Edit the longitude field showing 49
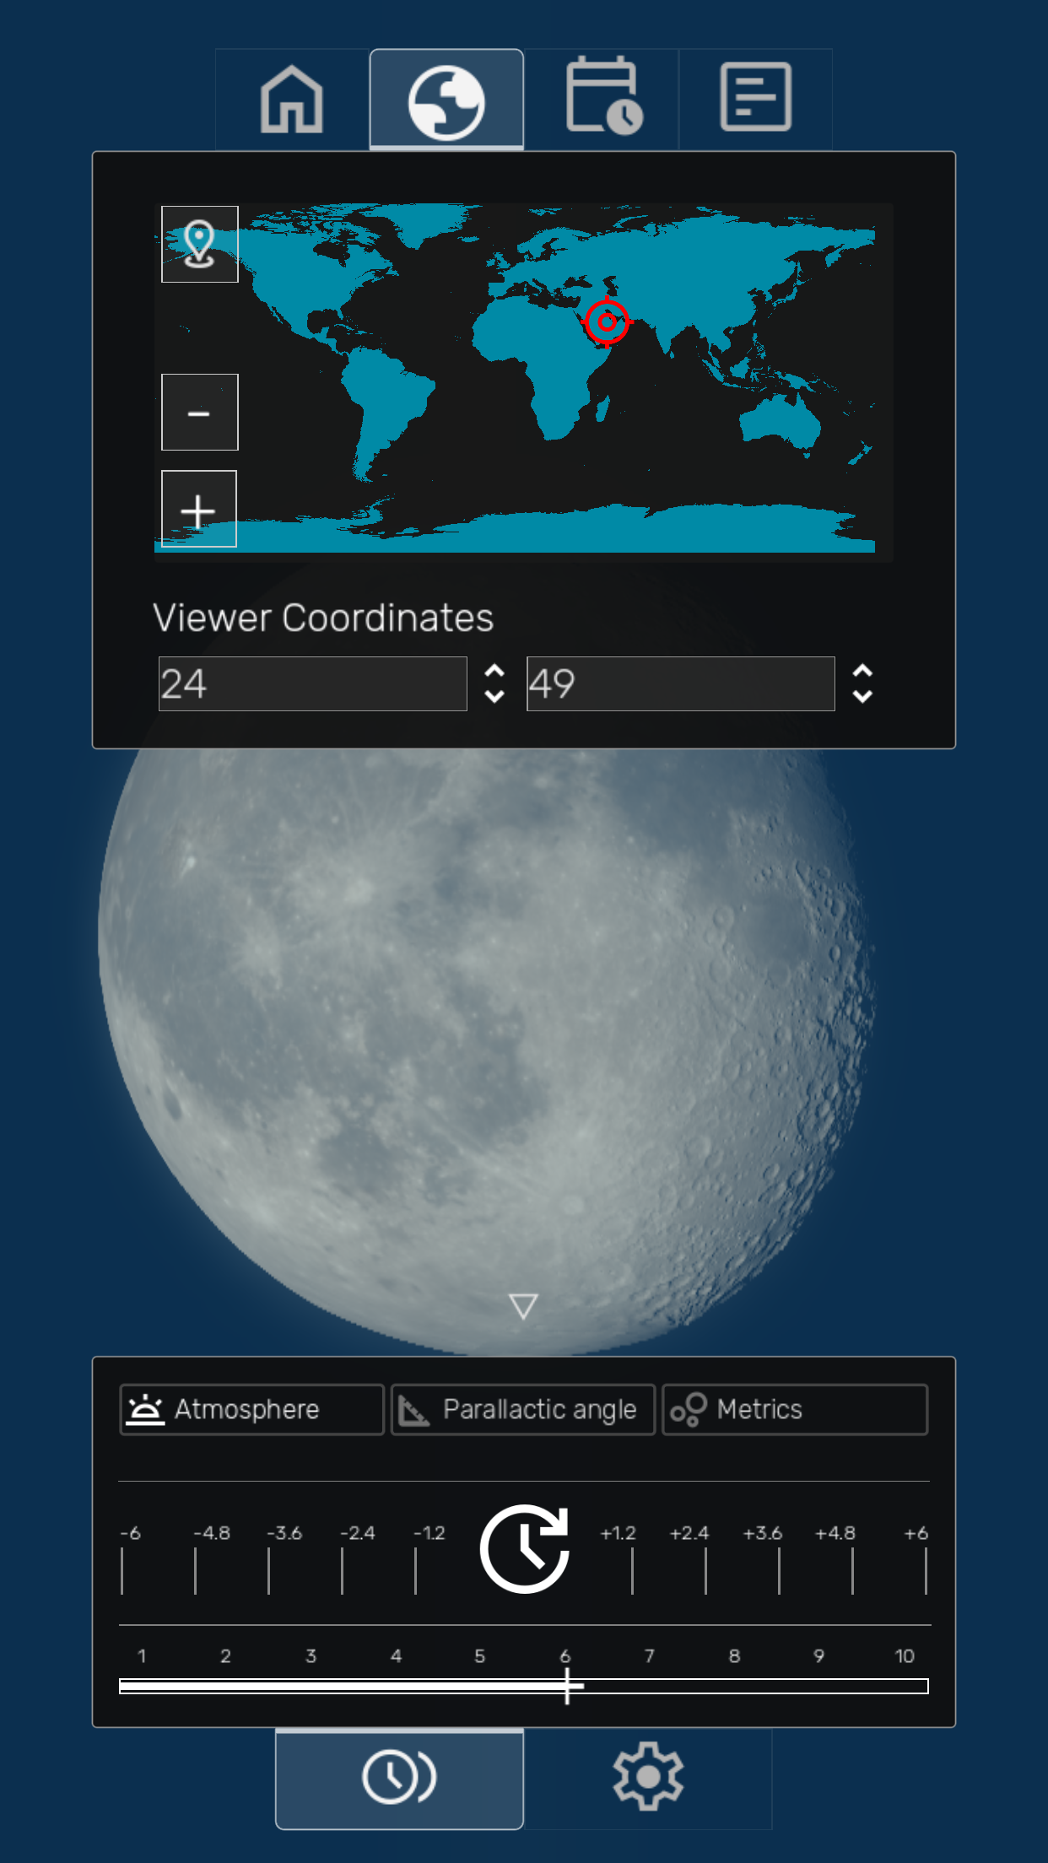The image size is (1048, 1863). tap(681, 683)
